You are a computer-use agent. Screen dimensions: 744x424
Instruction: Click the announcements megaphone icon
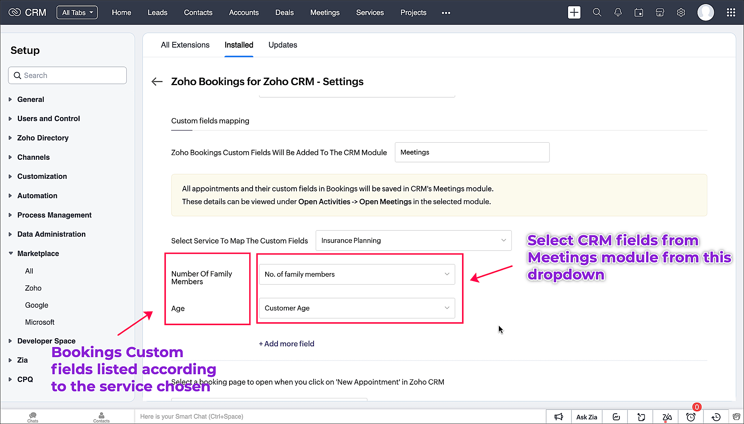pyautogui.click(x=559, y=417)
